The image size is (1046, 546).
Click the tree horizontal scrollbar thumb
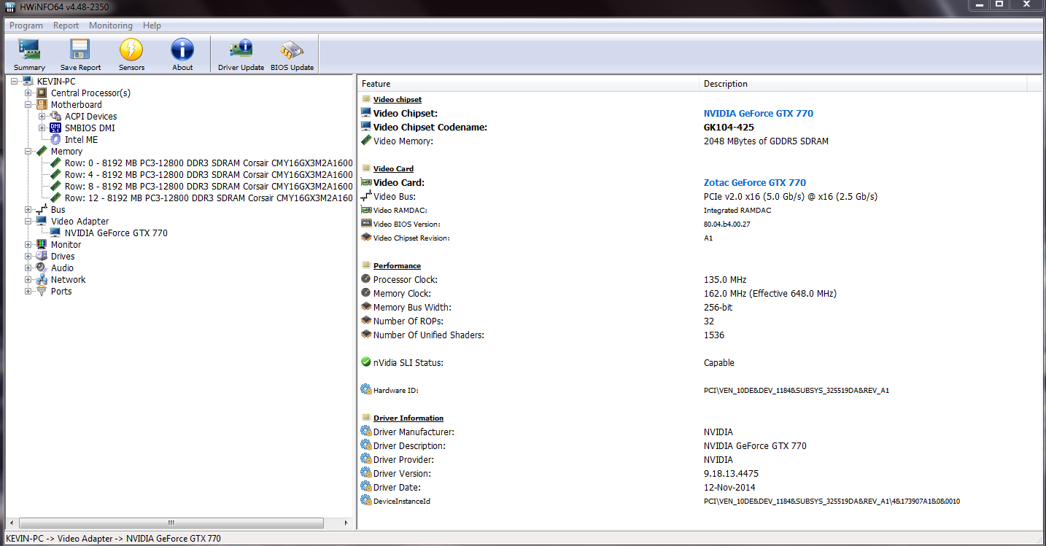[x=171, y=523]
